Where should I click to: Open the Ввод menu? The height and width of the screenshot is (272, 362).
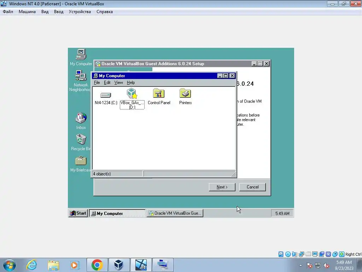[59, 12]
